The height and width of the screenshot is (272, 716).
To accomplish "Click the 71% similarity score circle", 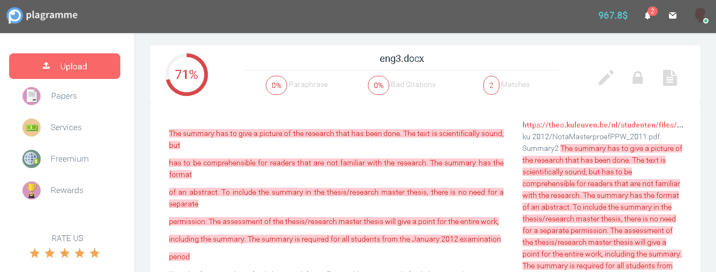I will point(186,75).
